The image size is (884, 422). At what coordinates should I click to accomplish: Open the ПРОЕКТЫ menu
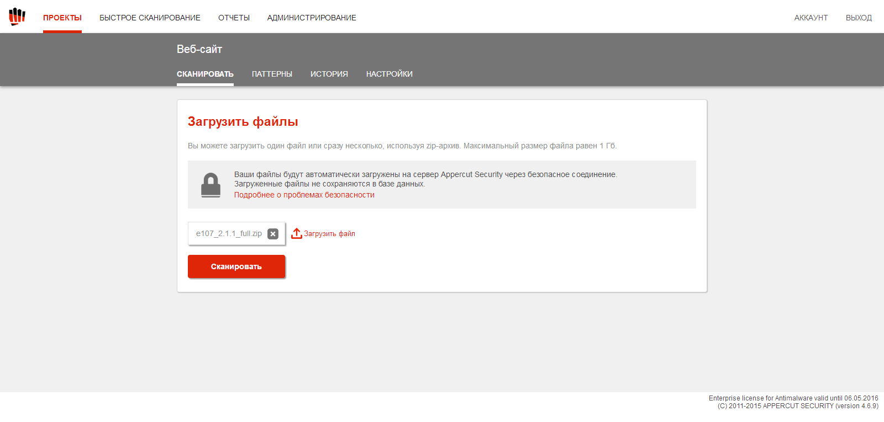pyautogui.click(x=62, y=18)
